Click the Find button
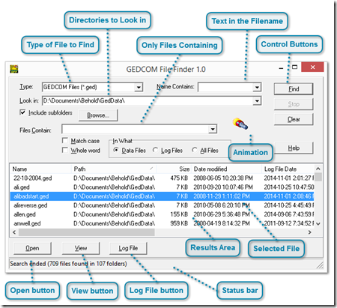 [294, 89]
